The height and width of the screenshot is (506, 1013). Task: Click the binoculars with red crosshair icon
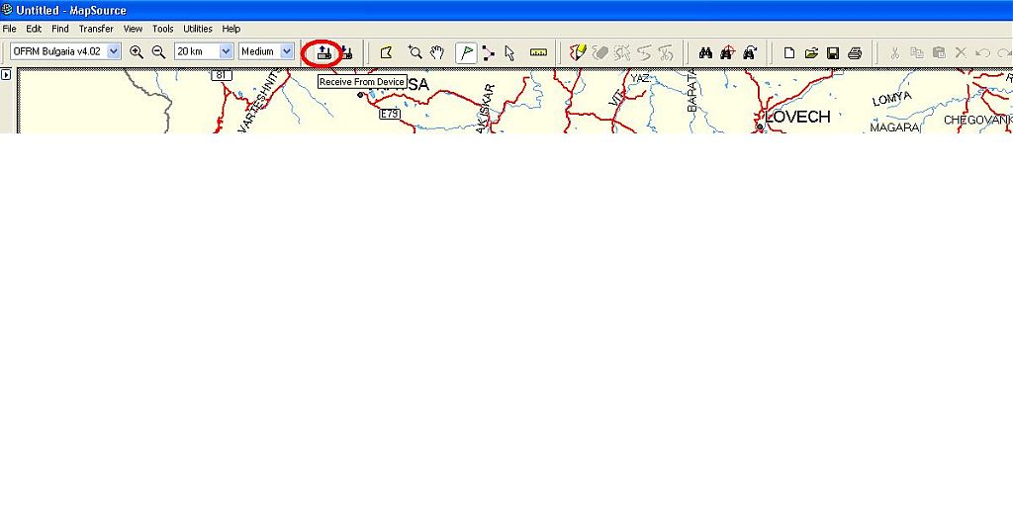tap(728, 53)
